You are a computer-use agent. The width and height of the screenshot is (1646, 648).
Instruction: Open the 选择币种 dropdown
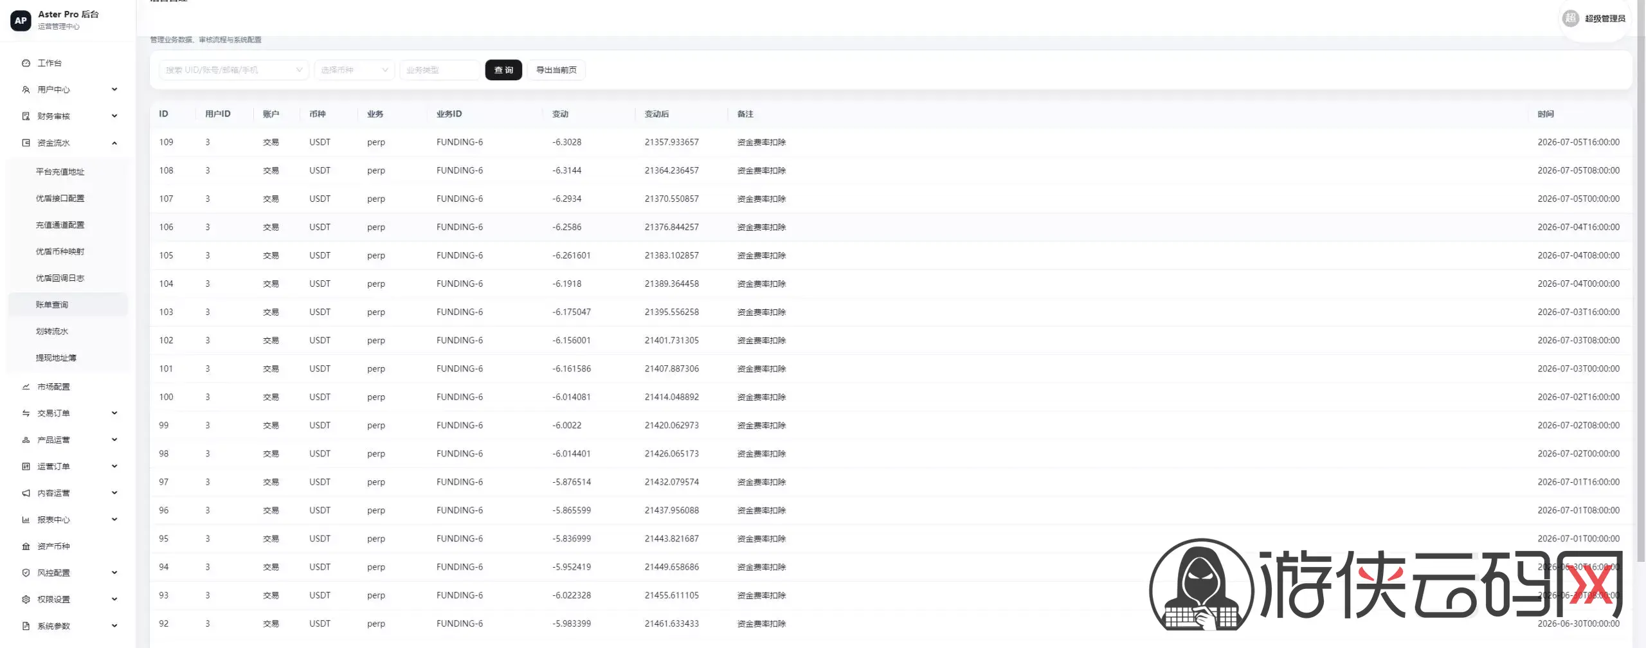pyautogui.click(x=354, y=70)
